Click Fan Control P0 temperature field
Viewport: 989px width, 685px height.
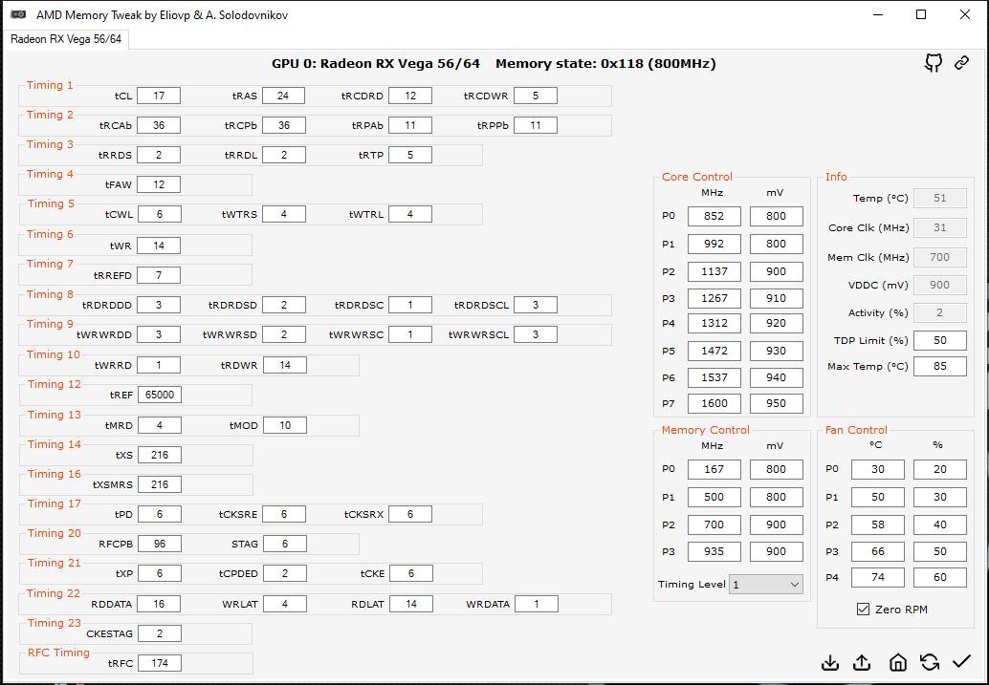point(878,469)
